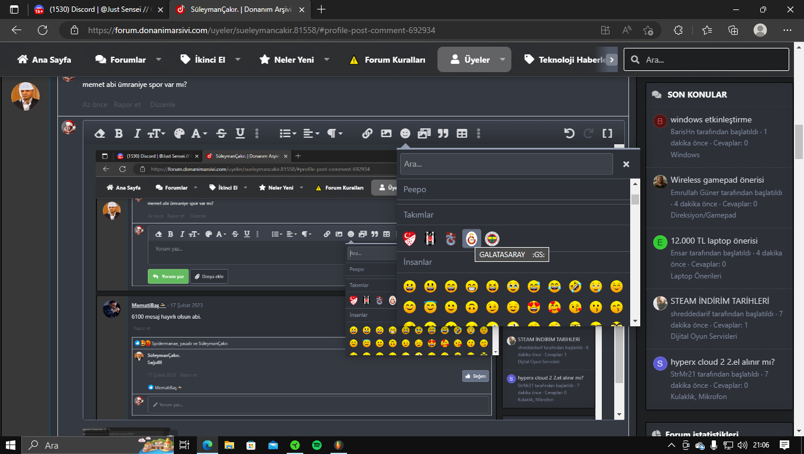The height and width of the screenshot is (454, 804).
Task: Choose the upside-down face emoji
Action: 472,307
